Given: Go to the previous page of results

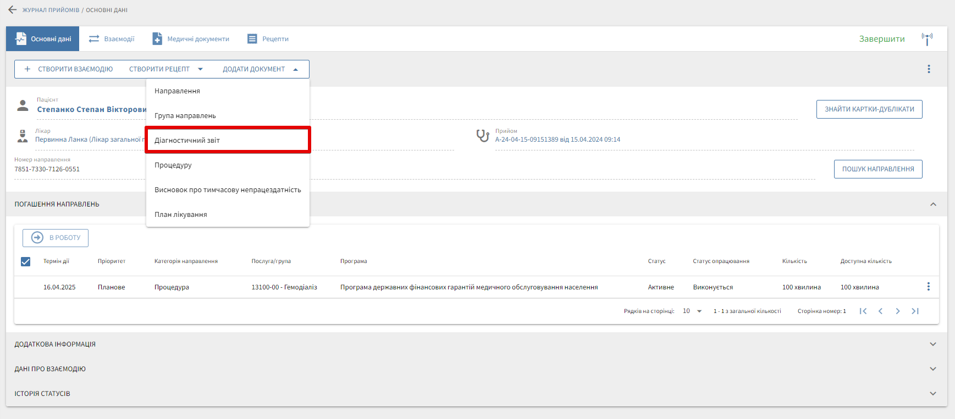Looking at the screenshot, I should point(880,311).
